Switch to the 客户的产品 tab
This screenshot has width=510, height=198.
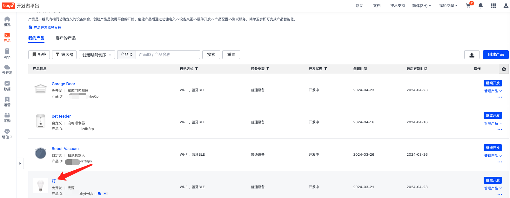point(66,38)
